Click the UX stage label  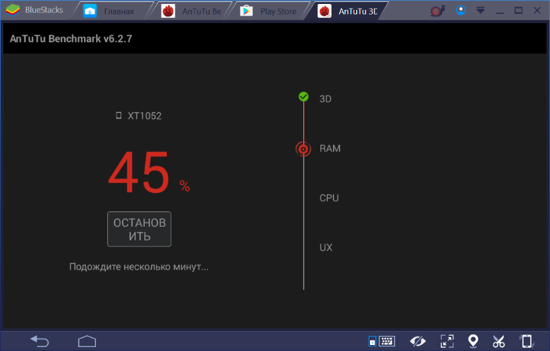(326, 248)
